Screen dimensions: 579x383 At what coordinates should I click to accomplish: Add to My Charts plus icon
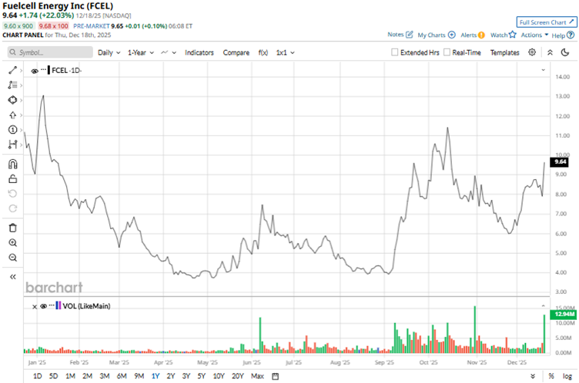(452, 35)
